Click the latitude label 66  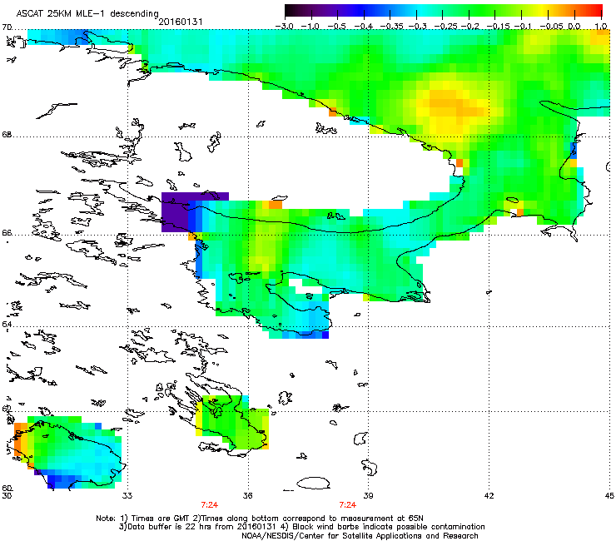7,232
